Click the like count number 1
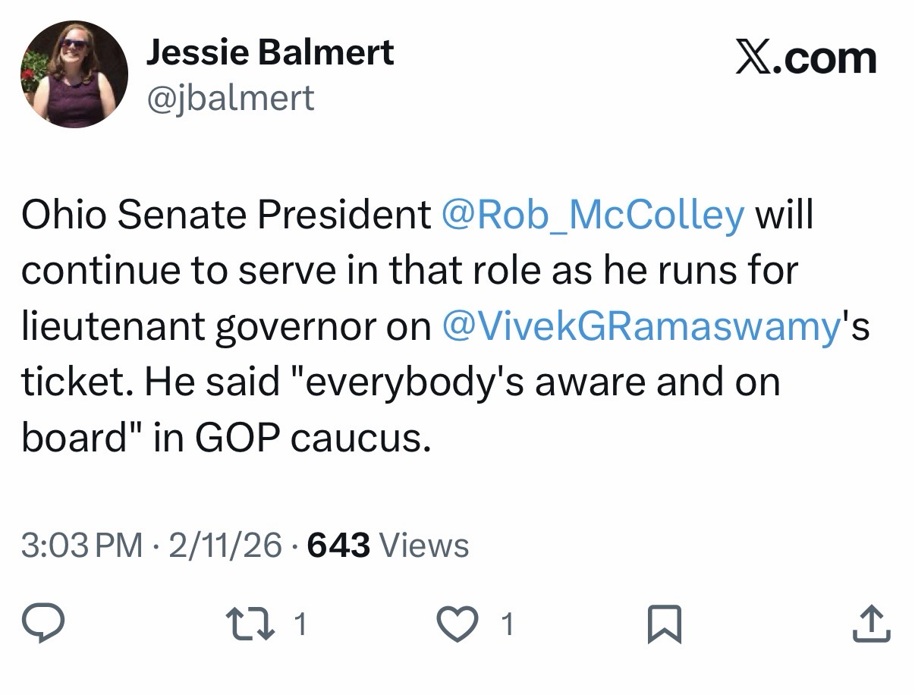This screenshot has width=915, height=695. (x=508, y=624)
